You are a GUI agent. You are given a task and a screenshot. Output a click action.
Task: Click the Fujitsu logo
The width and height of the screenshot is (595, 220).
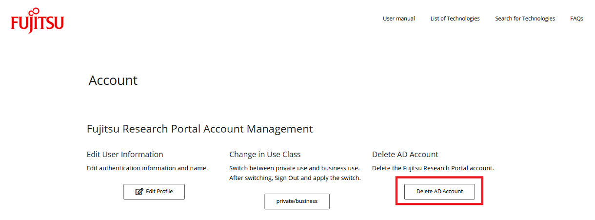(38, 21)
